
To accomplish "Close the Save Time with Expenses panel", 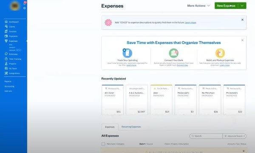I will pyautogui.click(x=242, y=40).
